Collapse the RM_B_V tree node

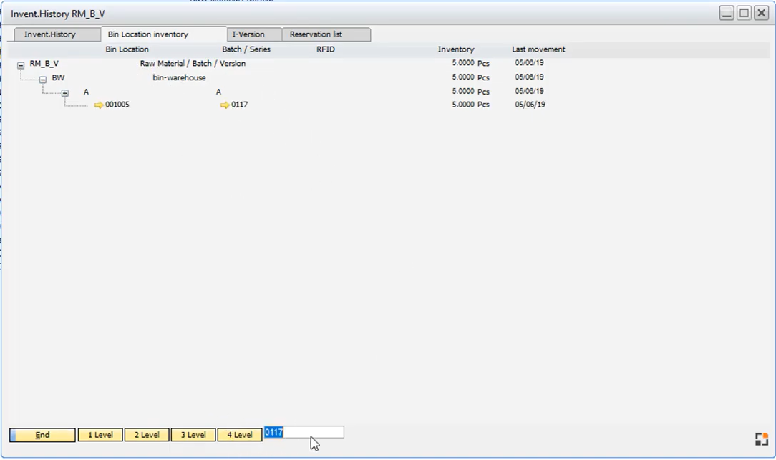21,64
